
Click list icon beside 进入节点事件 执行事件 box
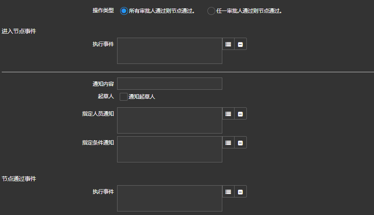(x=228, y=44)
